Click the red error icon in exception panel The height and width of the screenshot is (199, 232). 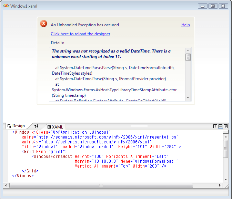point(43,23)
